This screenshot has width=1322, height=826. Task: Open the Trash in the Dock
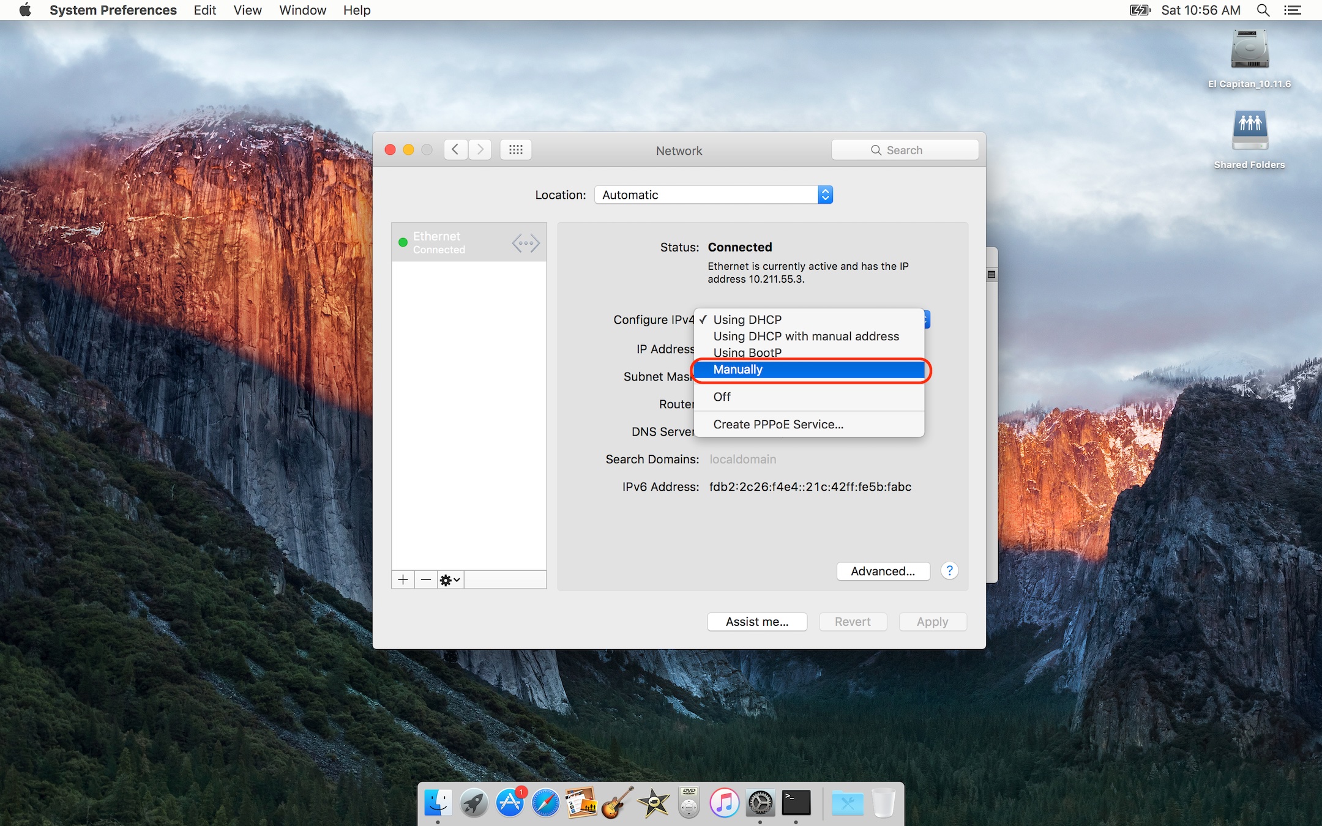[x=883, y=803]
